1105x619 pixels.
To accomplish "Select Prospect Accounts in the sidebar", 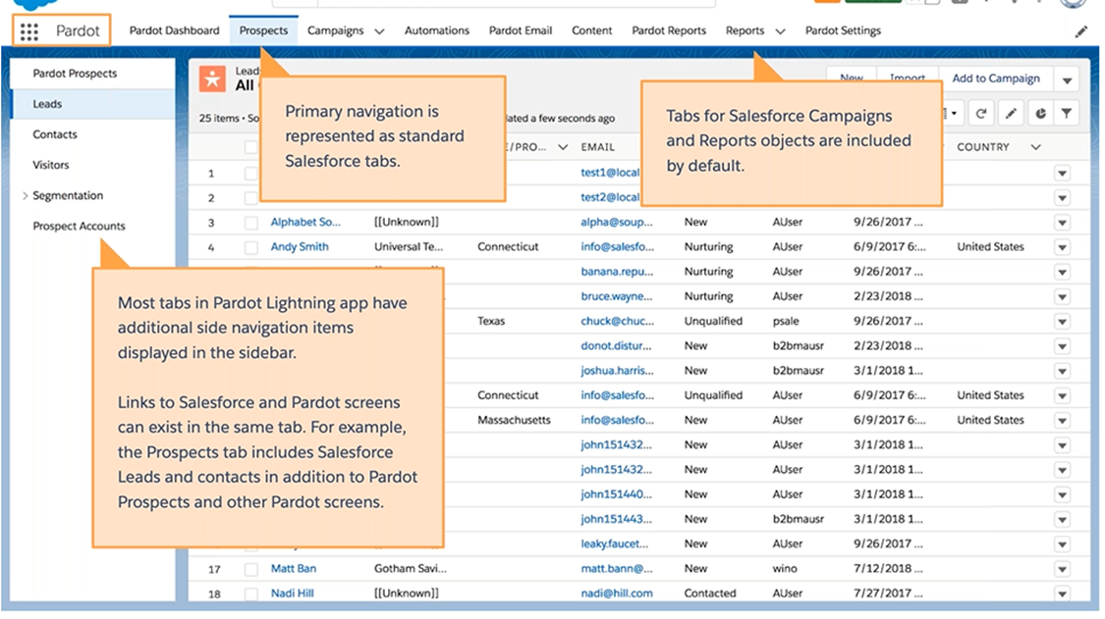I will (x=79, y=226).
